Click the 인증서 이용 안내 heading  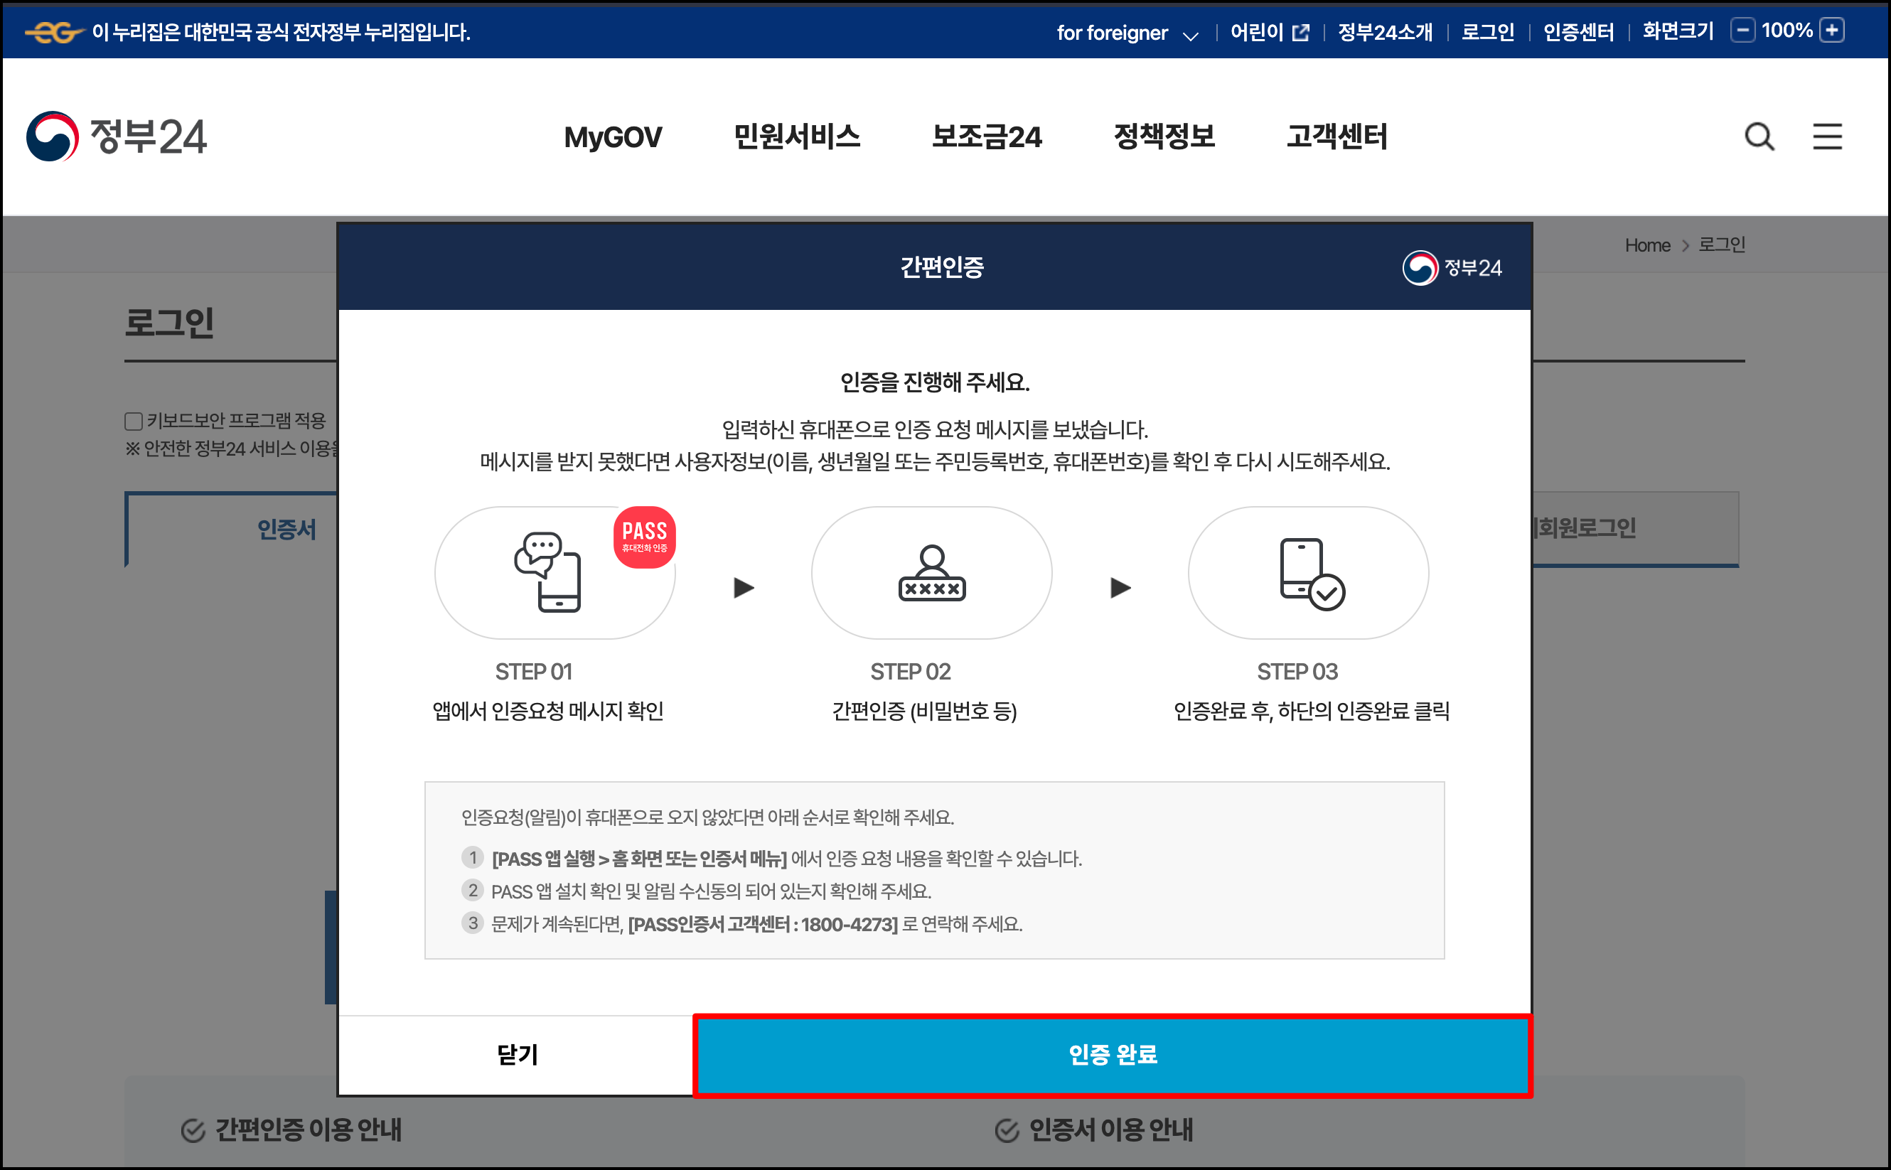1110,1130
